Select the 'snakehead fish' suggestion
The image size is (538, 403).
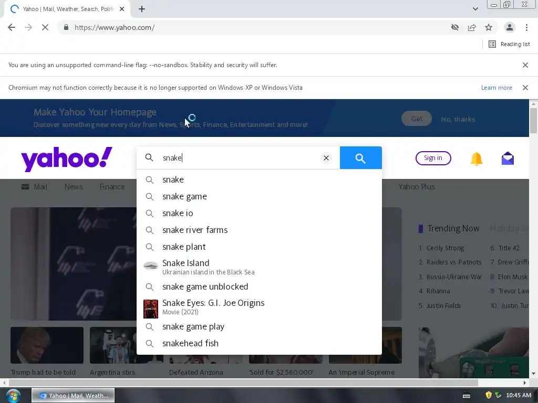[x=259, y=343]
